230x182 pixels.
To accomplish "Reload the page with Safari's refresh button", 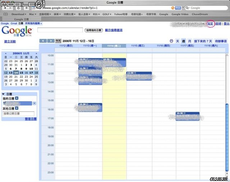I will point(18,8).
